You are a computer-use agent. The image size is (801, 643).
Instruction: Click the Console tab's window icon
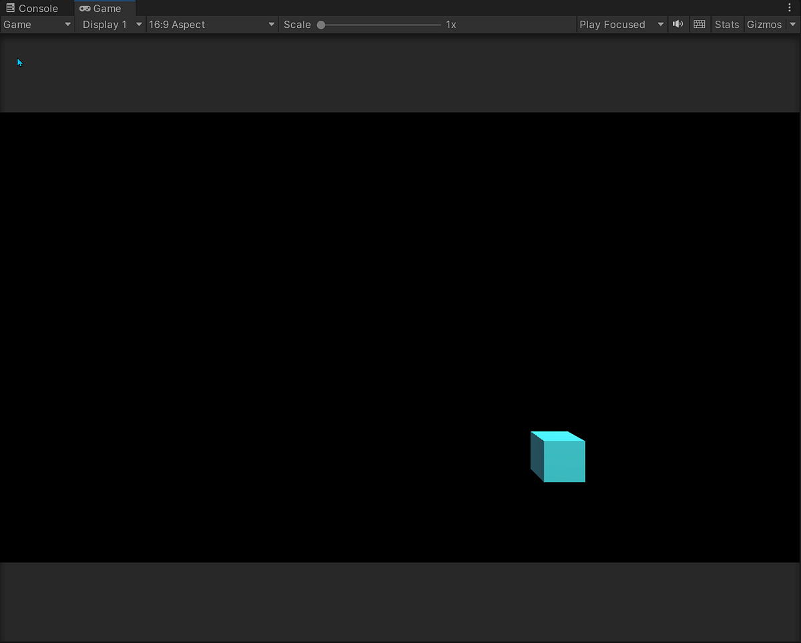[9, 8]
